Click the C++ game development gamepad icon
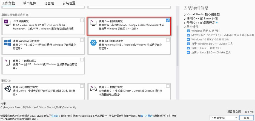This screenshot has width=255, height=121. point(94,89)
